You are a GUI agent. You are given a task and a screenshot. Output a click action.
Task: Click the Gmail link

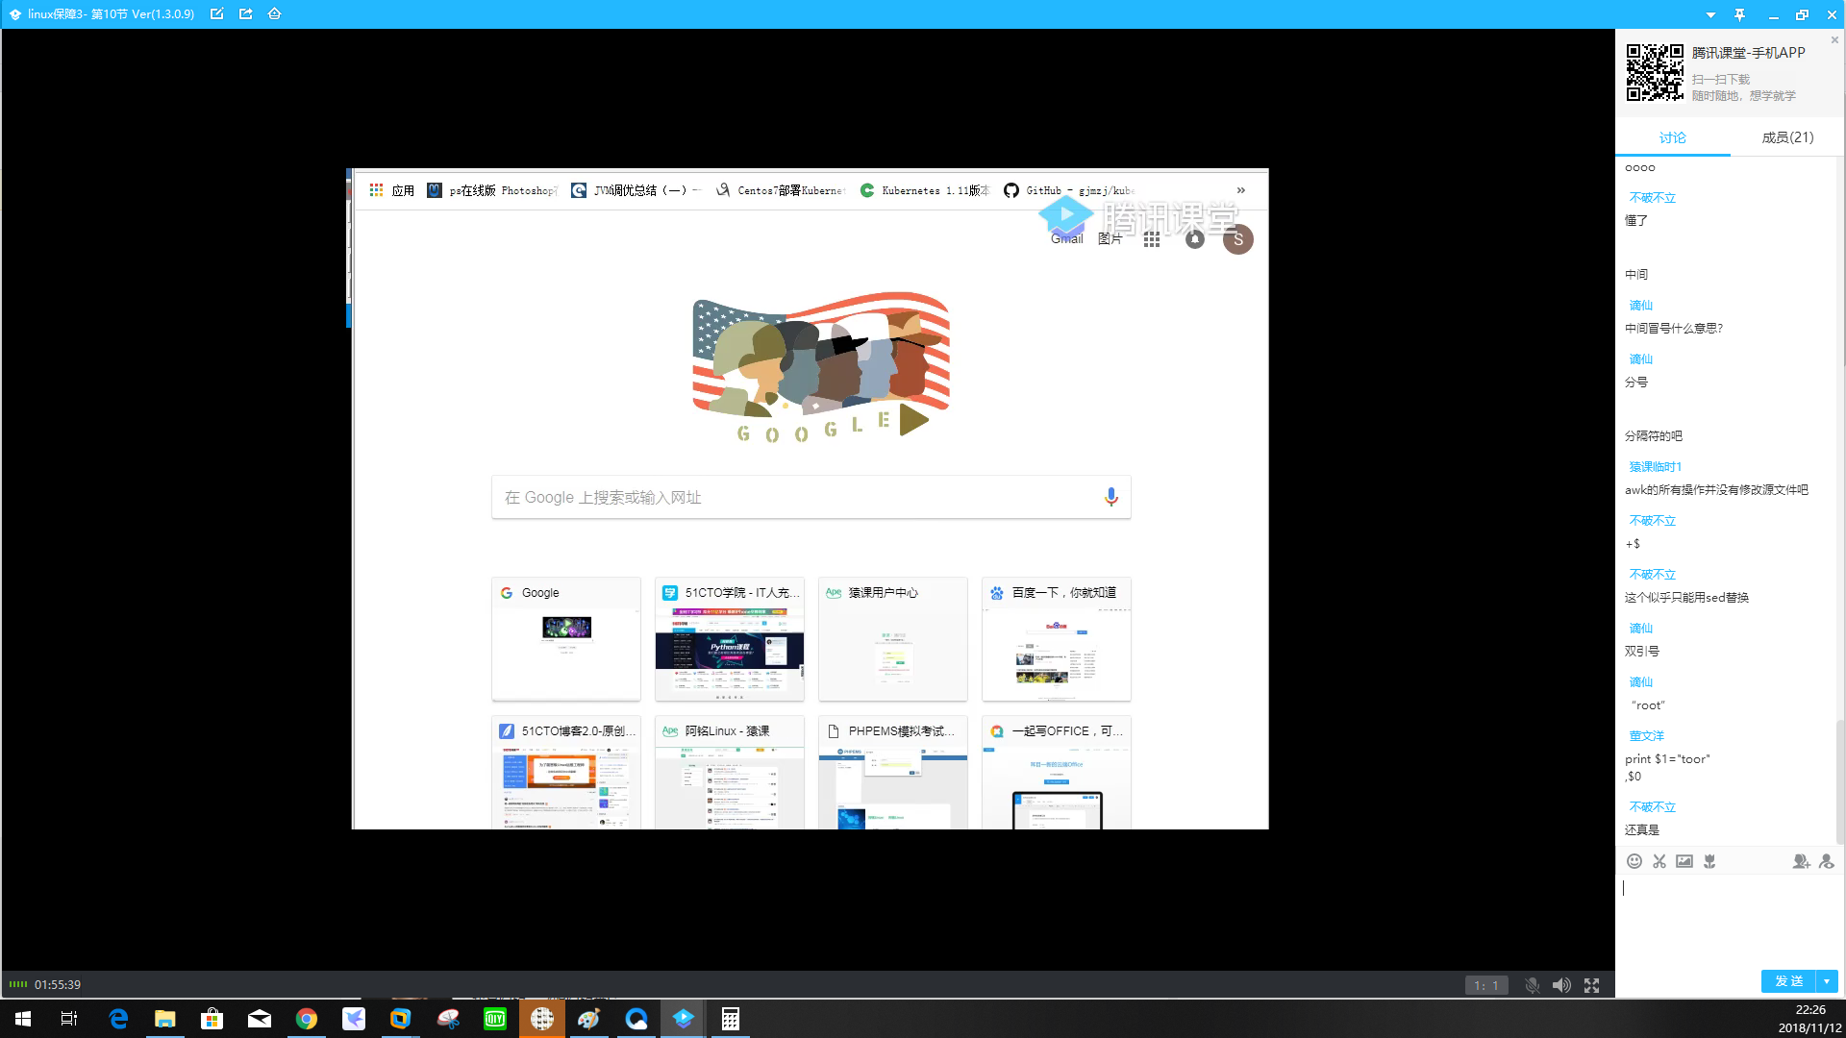pyautogui.click(x=1067, y=239)
